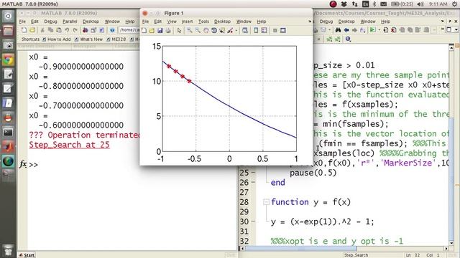Open the Parallel menu in MATLAB main window

tap(70, 21)
